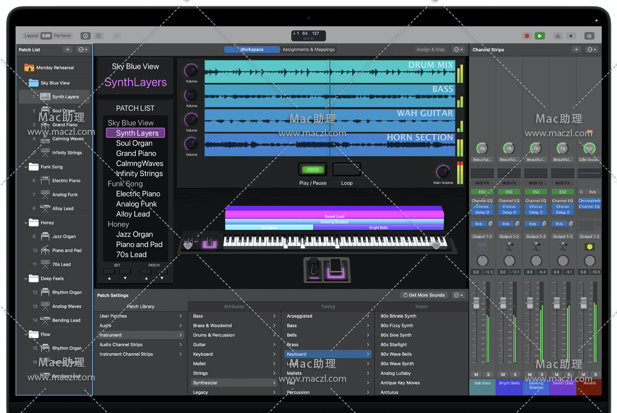Click the red Record button in toolbar
The image size is (617, 413).
point(527,36)
